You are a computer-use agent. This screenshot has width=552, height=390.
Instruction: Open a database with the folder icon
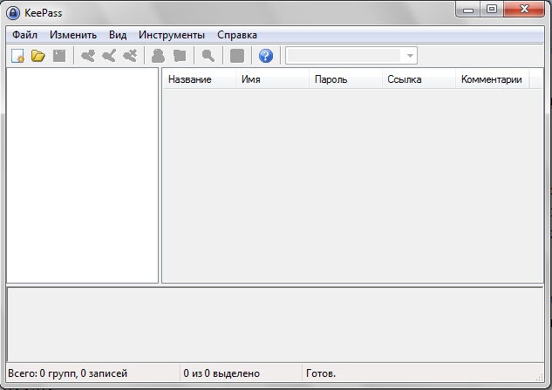[37, 56]
